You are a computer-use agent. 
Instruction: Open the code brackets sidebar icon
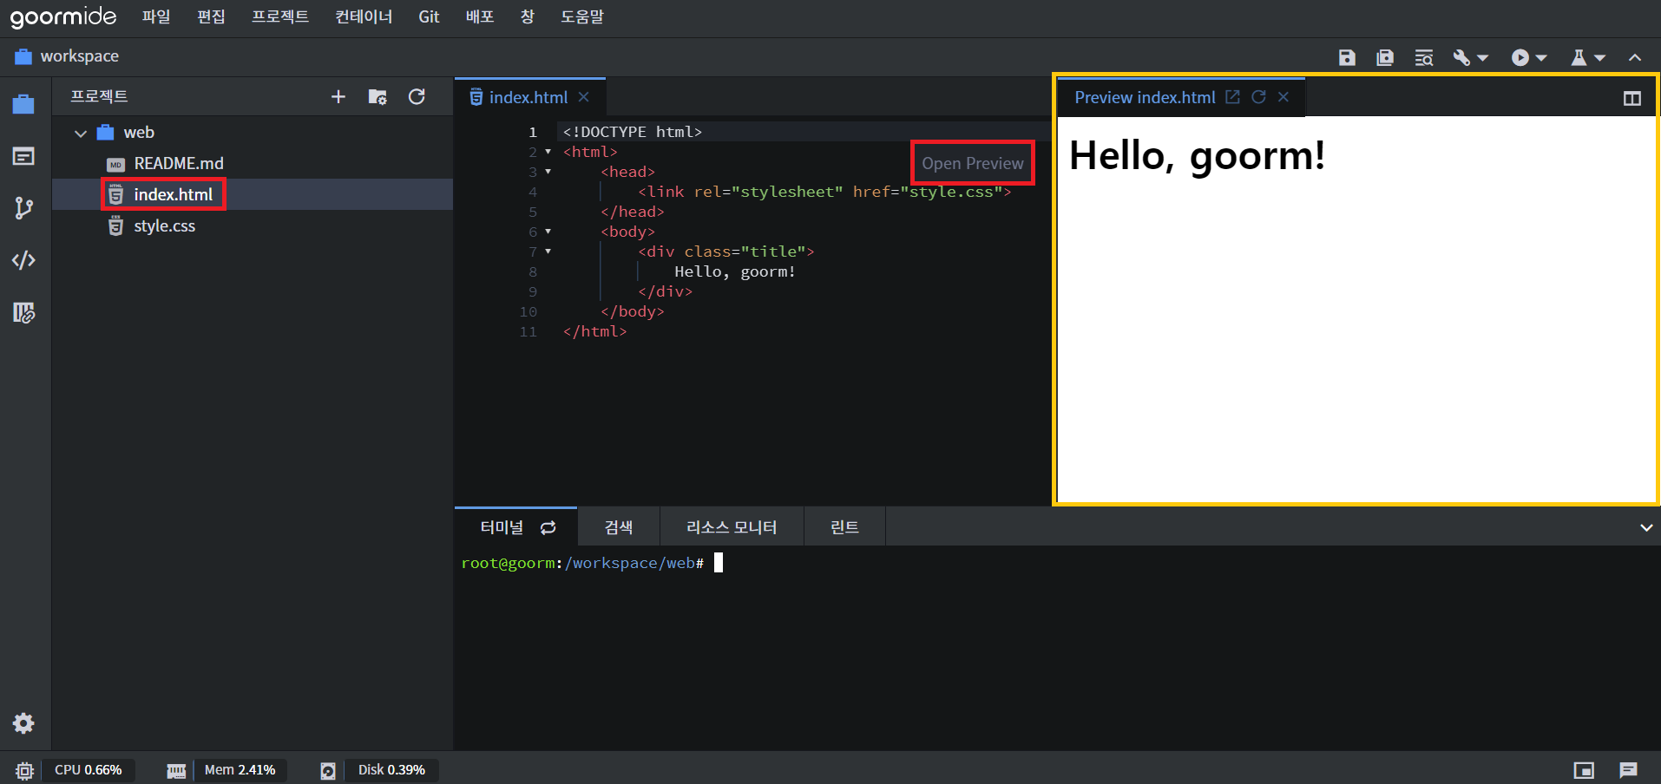(23, 260)
